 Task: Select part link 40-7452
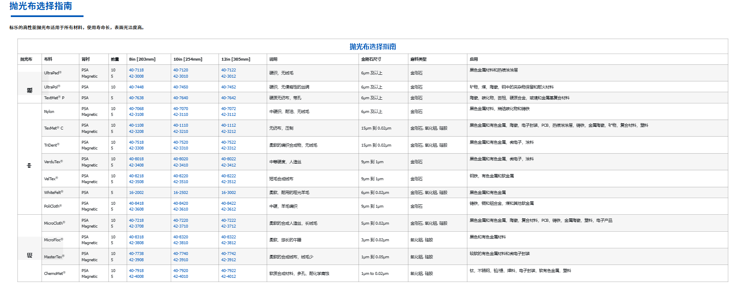228,87
